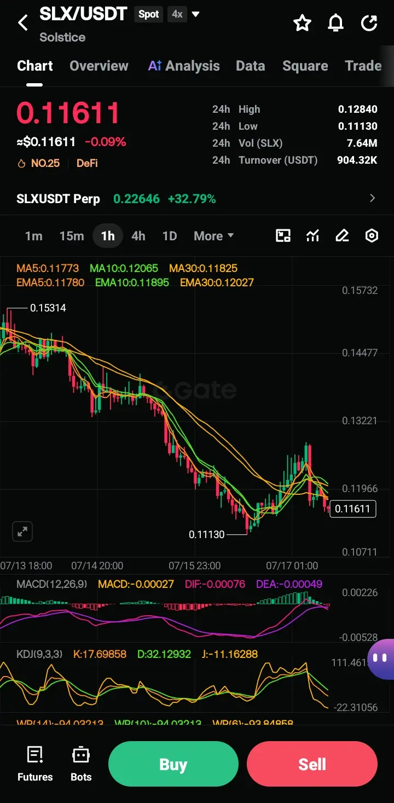Tap the 0.11130 low price marker
Screen dimensions: 394x803
[207, 535]
